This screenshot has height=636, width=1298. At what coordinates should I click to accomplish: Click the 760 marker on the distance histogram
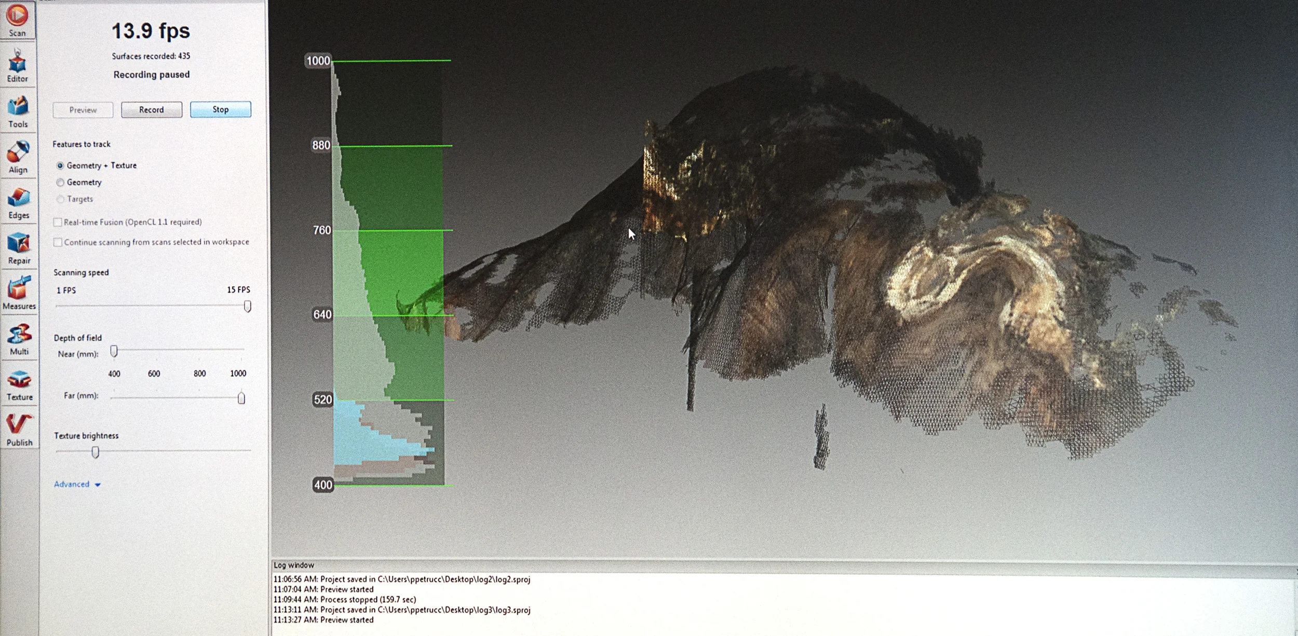click(x=322, y=230)
